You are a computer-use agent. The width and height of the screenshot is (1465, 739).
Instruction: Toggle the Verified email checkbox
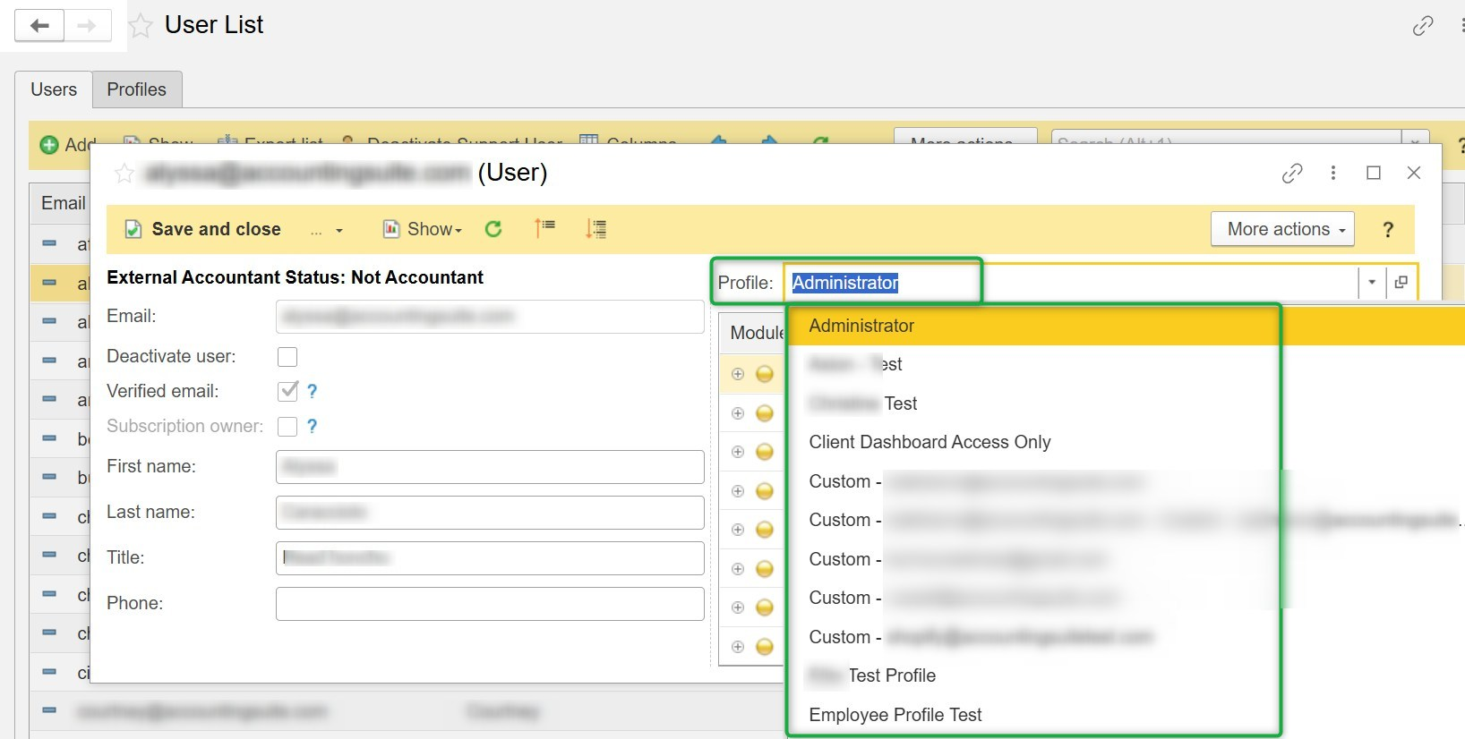pos(287,391)
